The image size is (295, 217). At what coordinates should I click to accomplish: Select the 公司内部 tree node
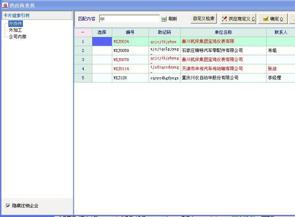click(17, 37)
